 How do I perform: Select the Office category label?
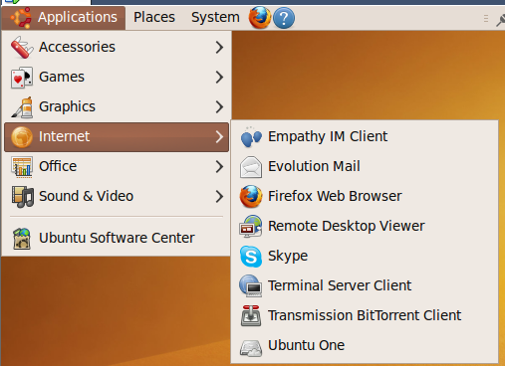(x=58, y=166)
